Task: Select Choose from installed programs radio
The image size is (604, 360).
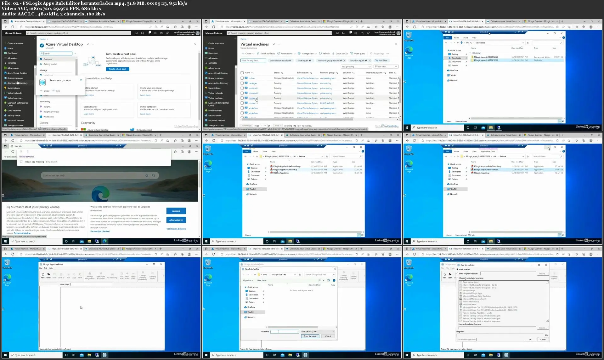Action: click(458, 278)
